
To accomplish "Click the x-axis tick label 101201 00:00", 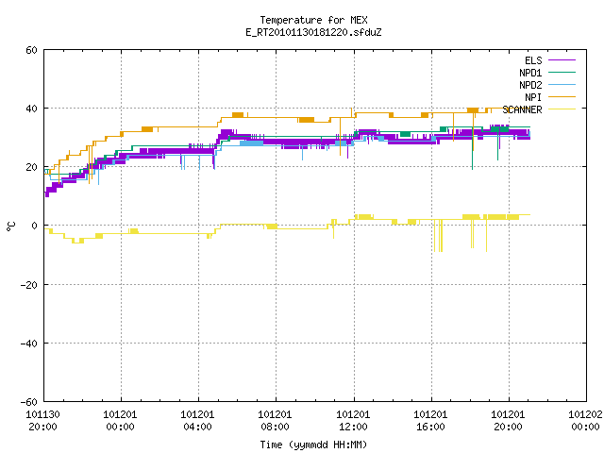I will pos(120,421).
